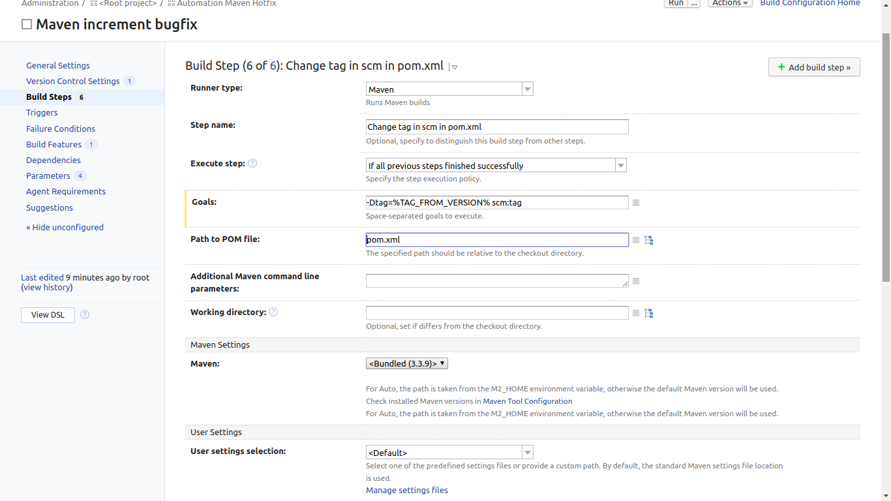Open VCS tree browser beside Working directory
Viewport: 891px width, 501px height.
pyautogui.click(x=649, y=313)
